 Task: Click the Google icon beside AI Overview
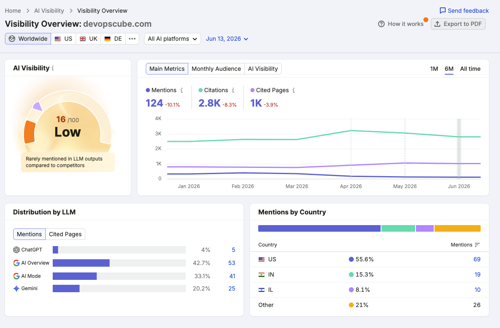tap(16, 263)
